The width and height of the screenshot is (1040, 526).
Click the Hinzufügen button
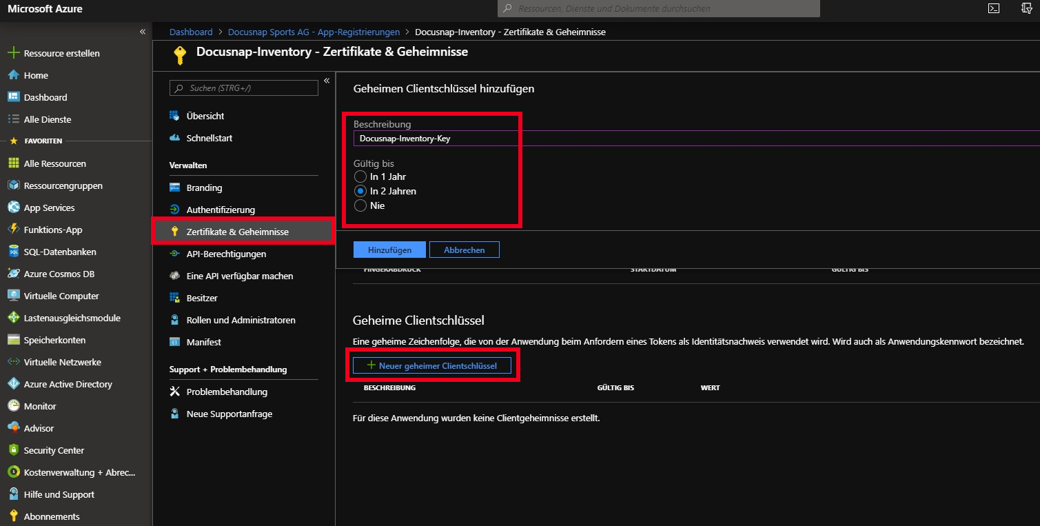[389, 250]
